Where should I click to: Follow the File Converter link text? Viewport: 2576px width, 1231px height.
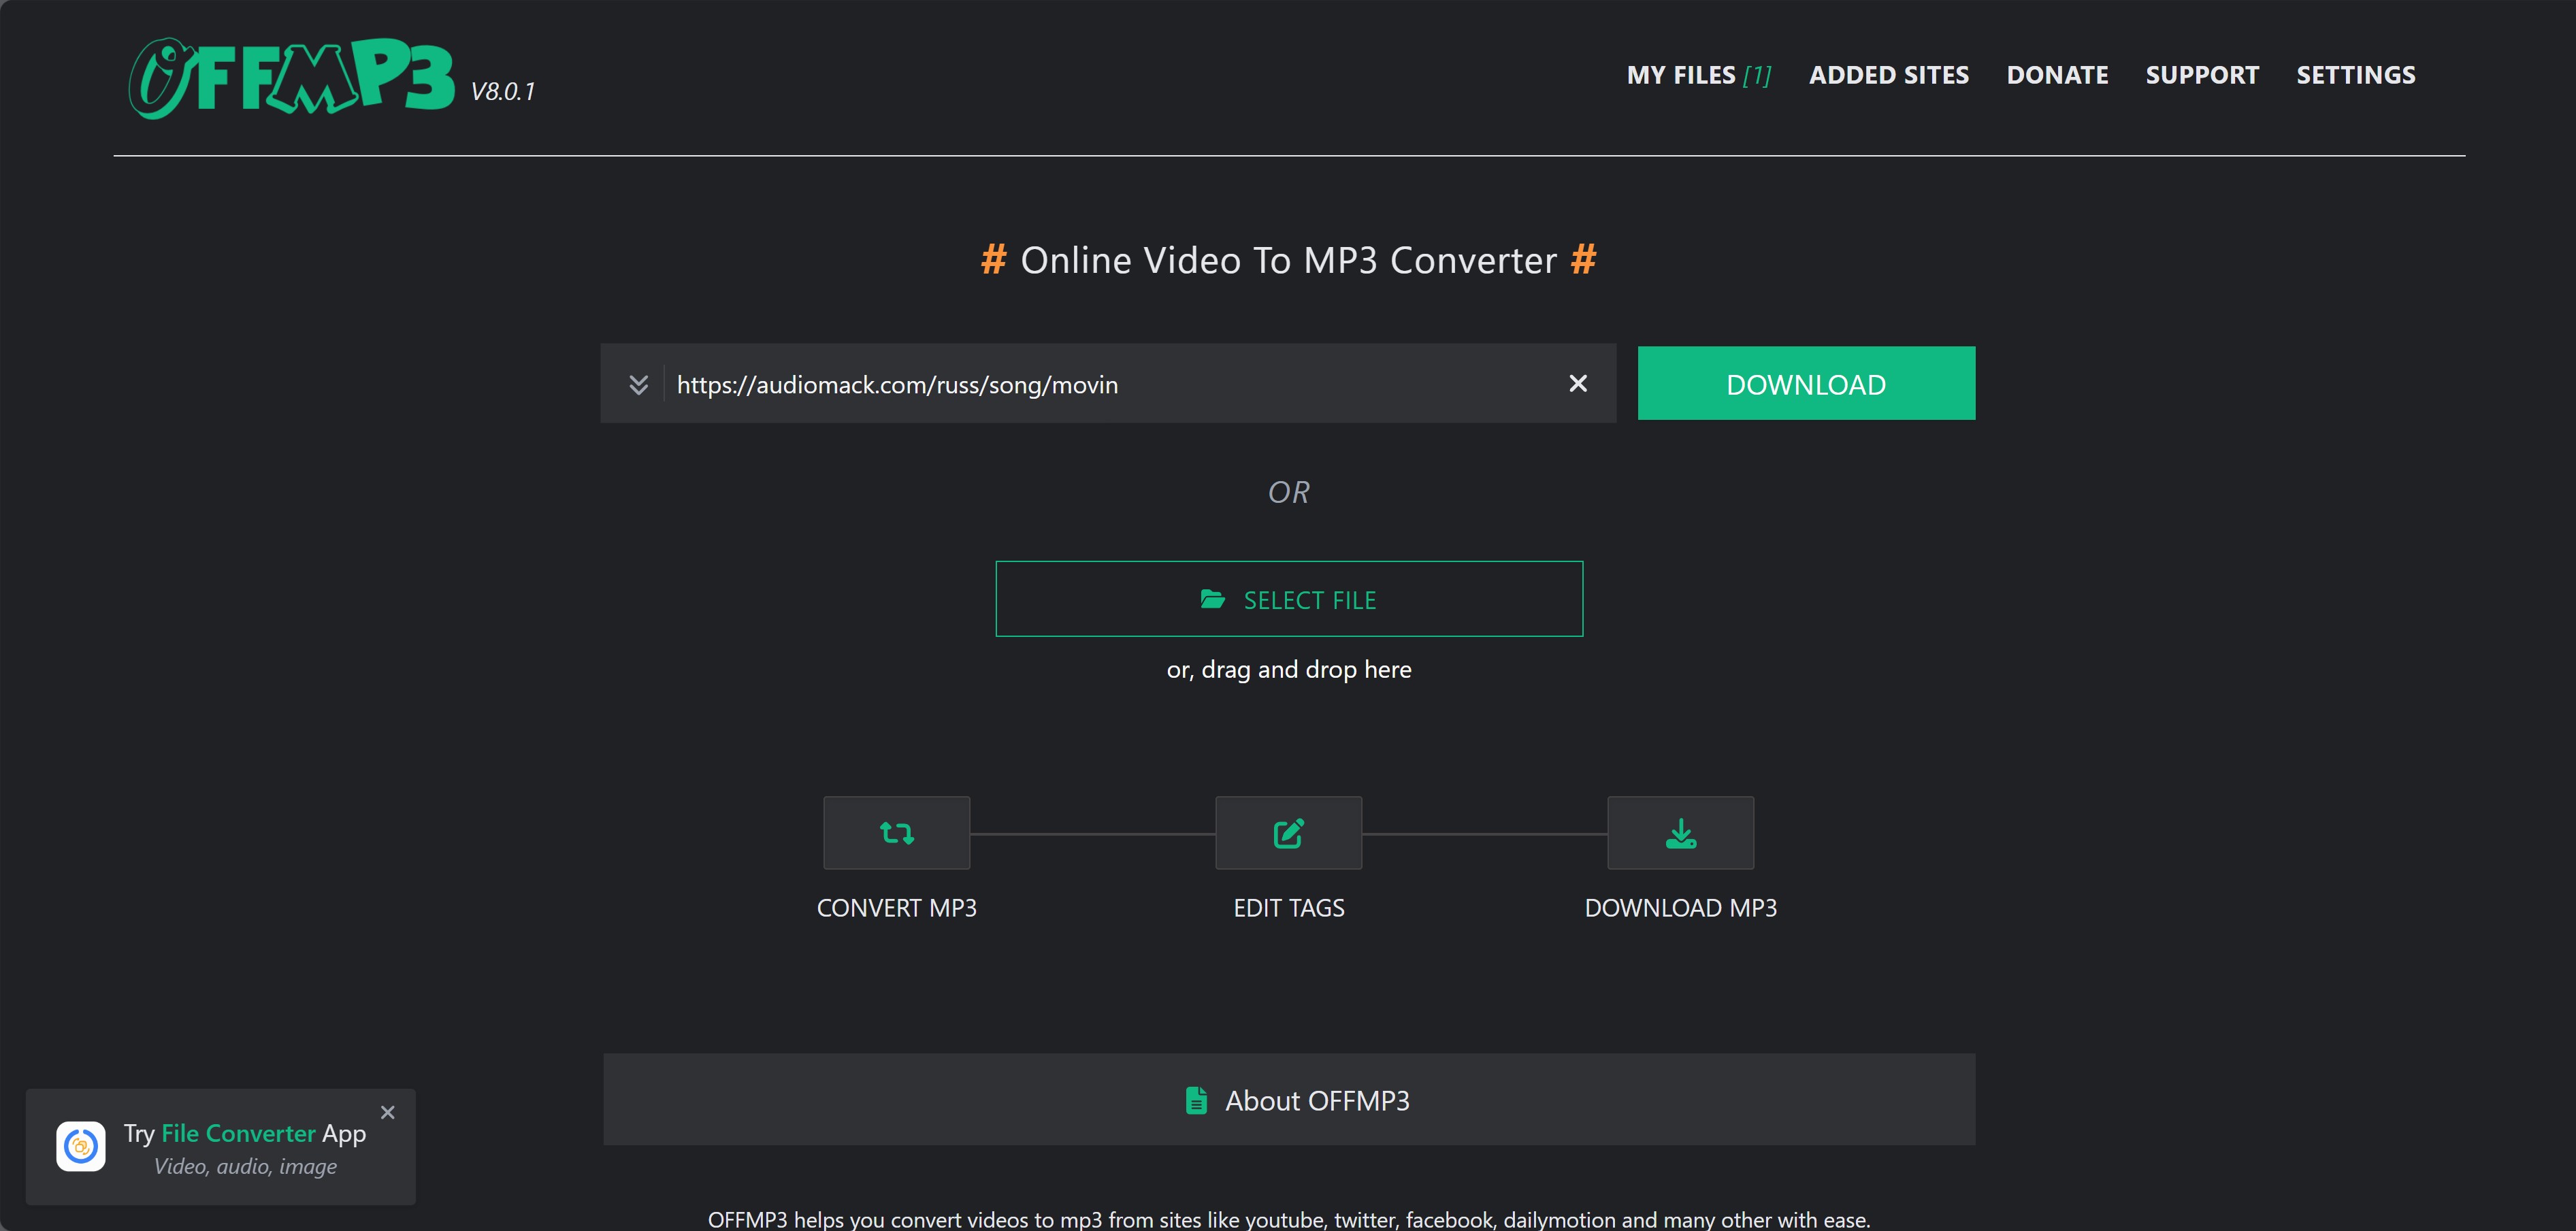238,1133
